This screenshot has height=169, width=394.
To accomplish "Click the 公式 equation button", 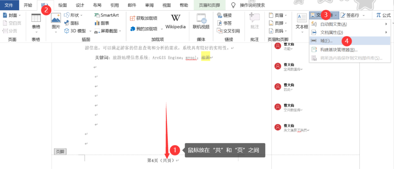I will tap(383, 15).
